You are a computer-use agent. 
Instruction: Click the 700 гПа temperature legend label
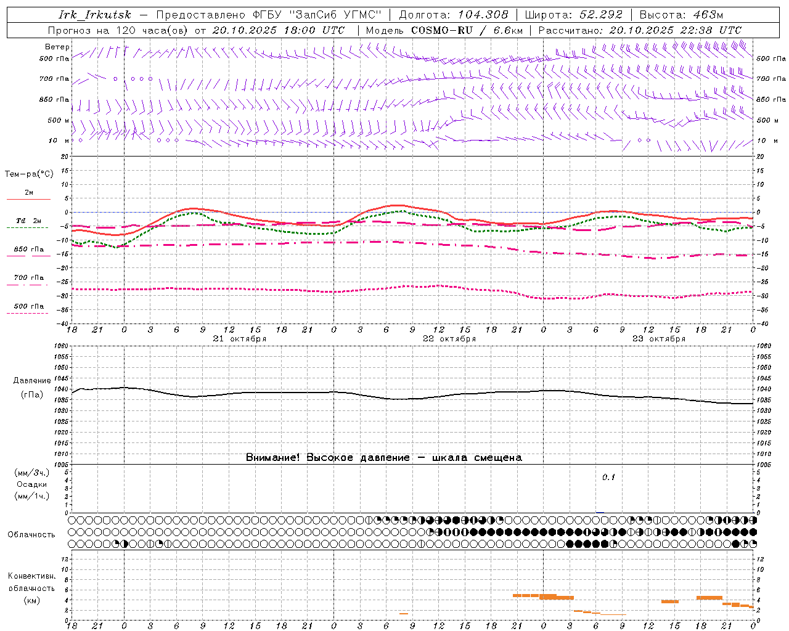(29, 278)
